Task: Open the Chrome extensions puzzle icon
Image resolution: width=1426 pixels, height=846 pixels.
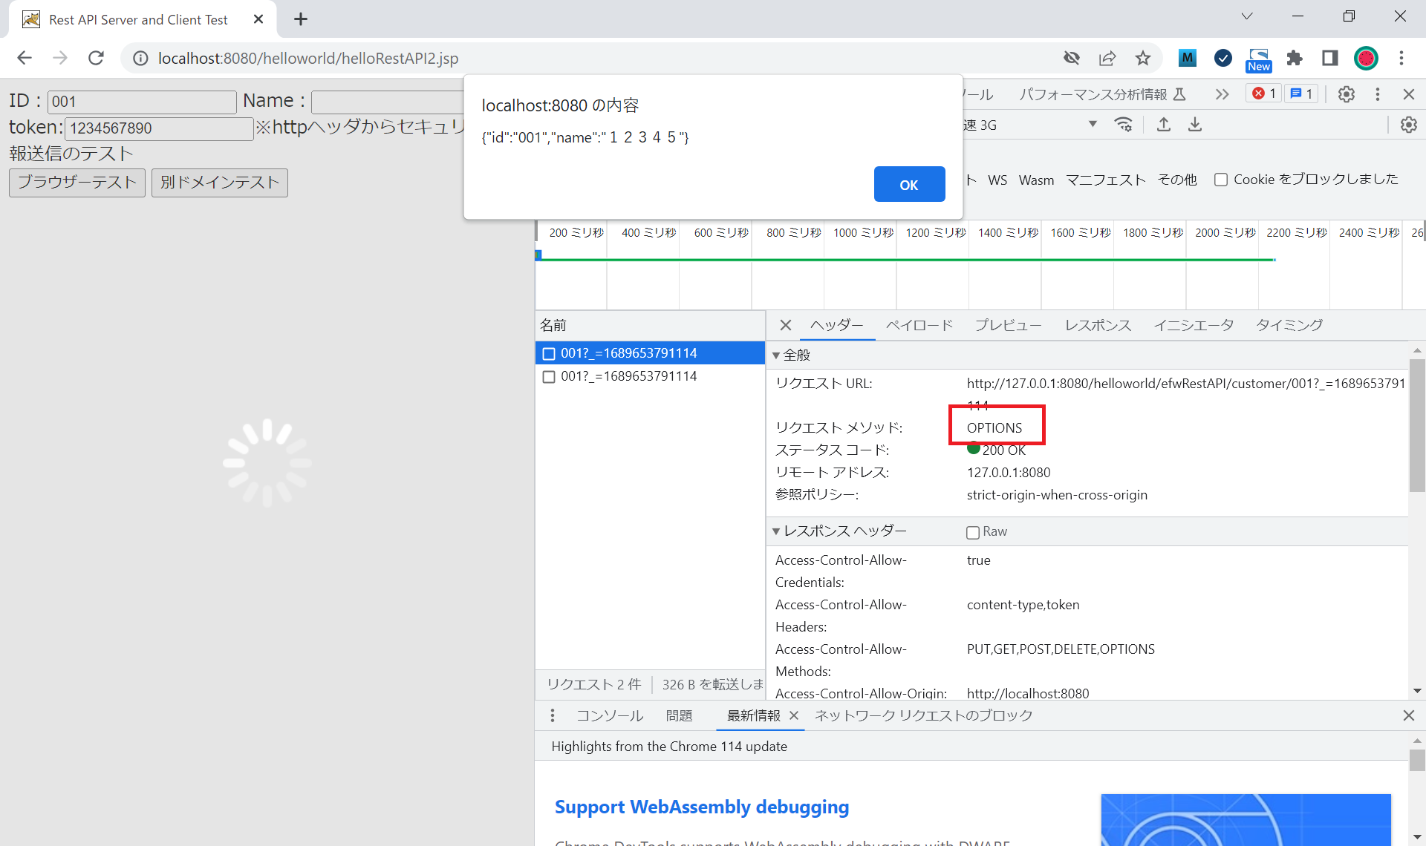Action: coord(1295,58)
